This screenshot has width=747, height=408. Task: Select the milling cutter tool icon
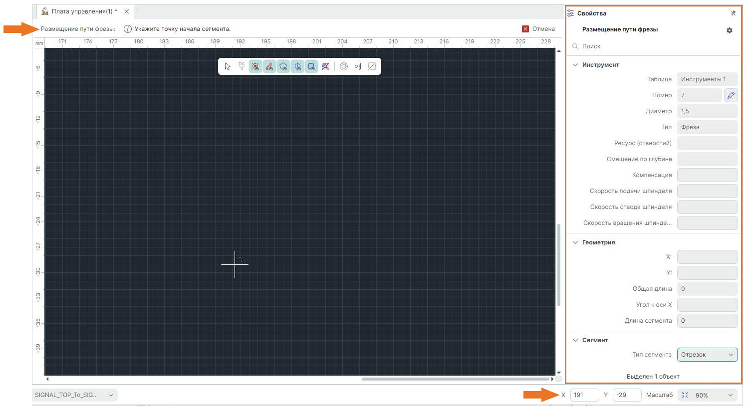pos(358,66)
